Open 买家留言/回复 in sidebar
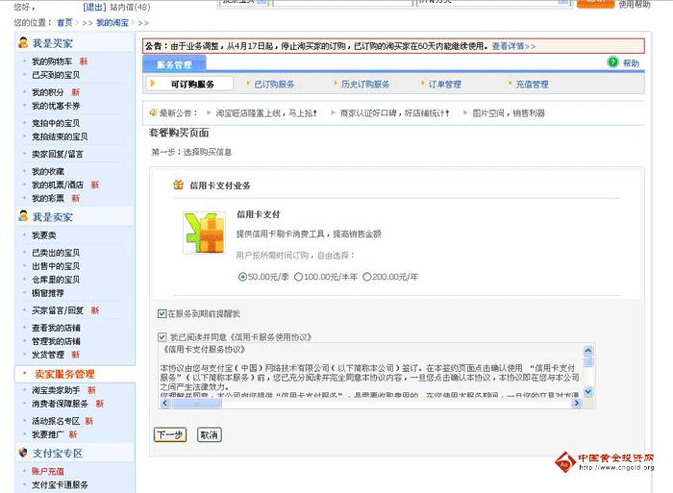 pyautogui.click(x=58, y=310)
